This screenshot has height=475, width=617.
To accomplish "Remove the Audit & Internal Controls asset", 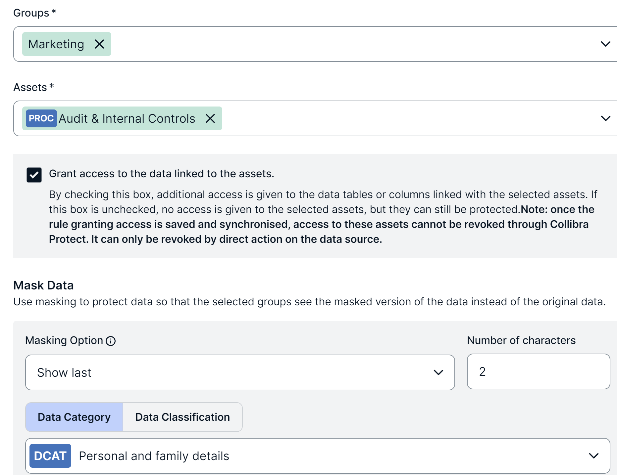I will [x=210, y=118].
